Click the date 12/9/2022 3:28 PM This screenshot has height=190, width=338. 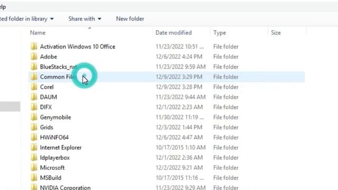point(179,87)
